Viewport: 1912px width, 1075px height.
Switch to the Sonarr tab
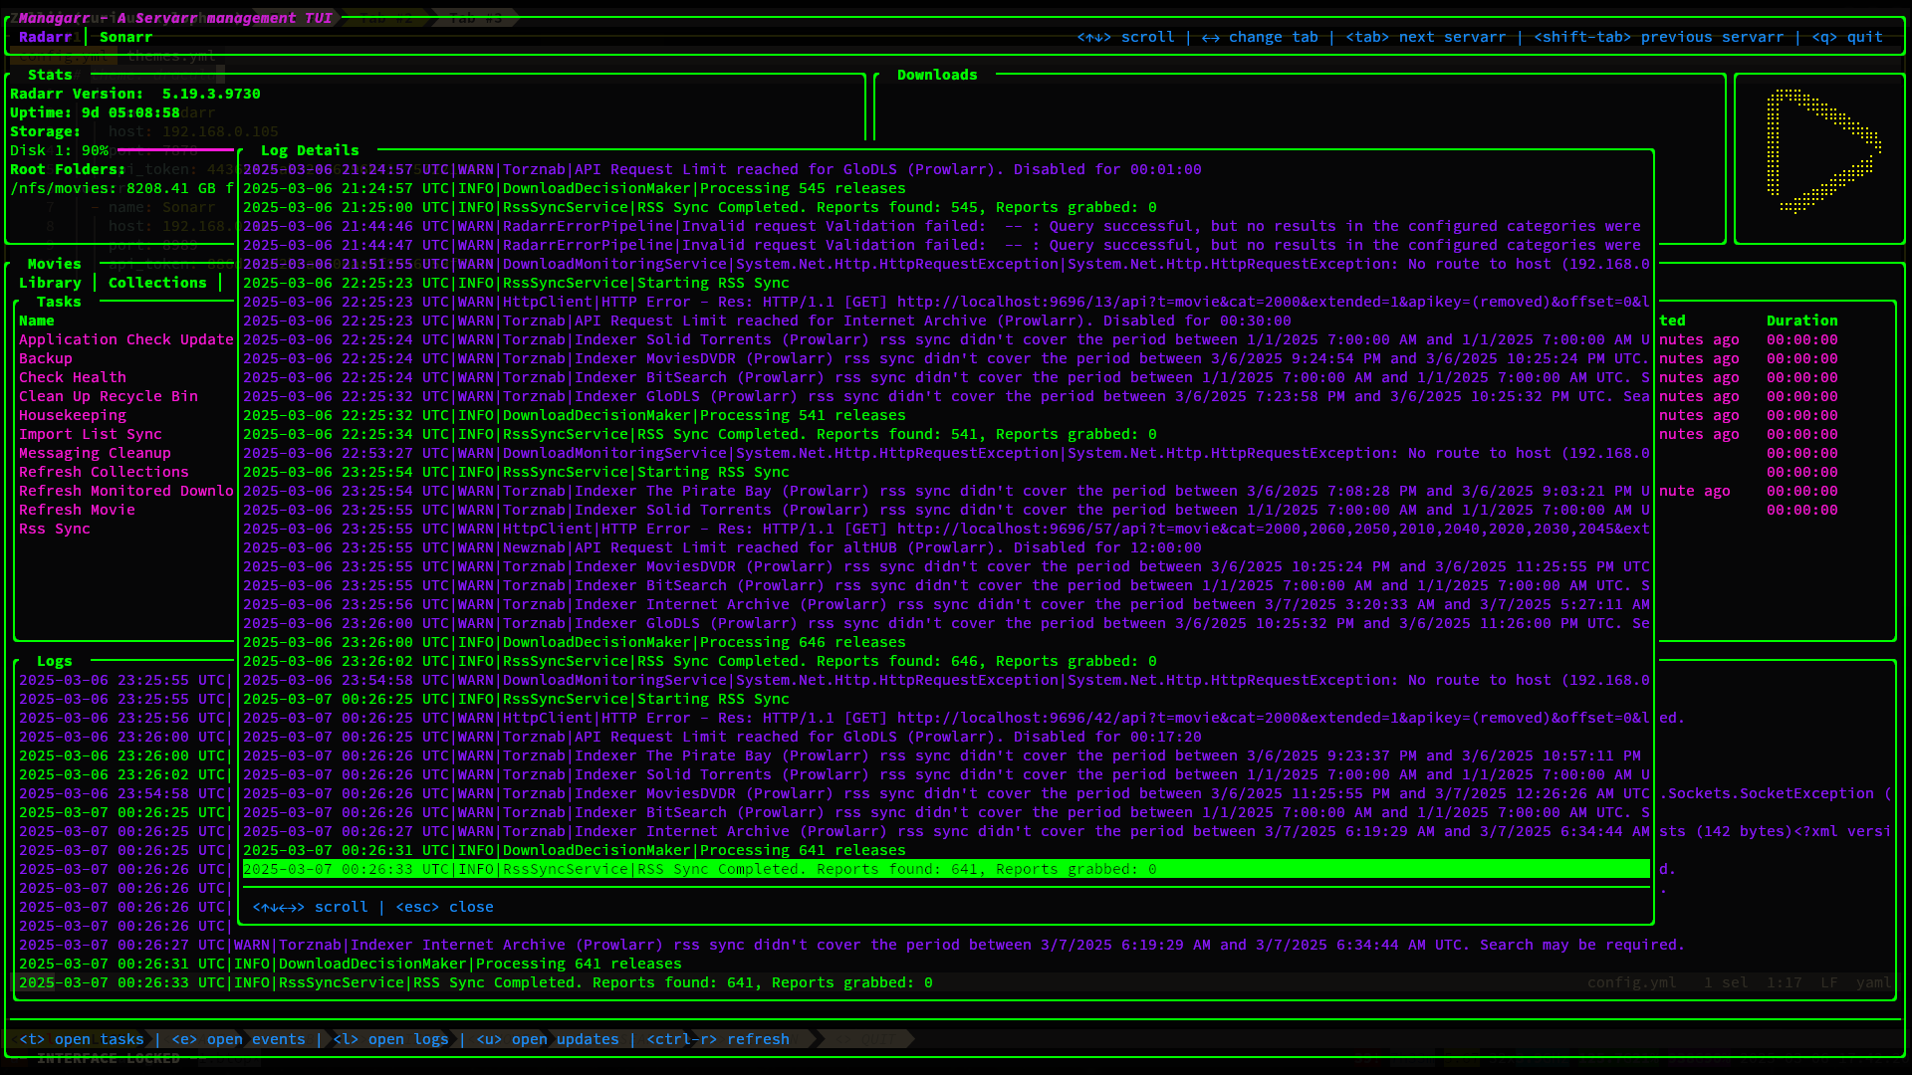pyautogui.click(x=125, y=37)
